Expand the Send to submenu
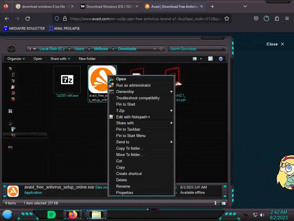The image size is (294, 221). coord(142,142)
